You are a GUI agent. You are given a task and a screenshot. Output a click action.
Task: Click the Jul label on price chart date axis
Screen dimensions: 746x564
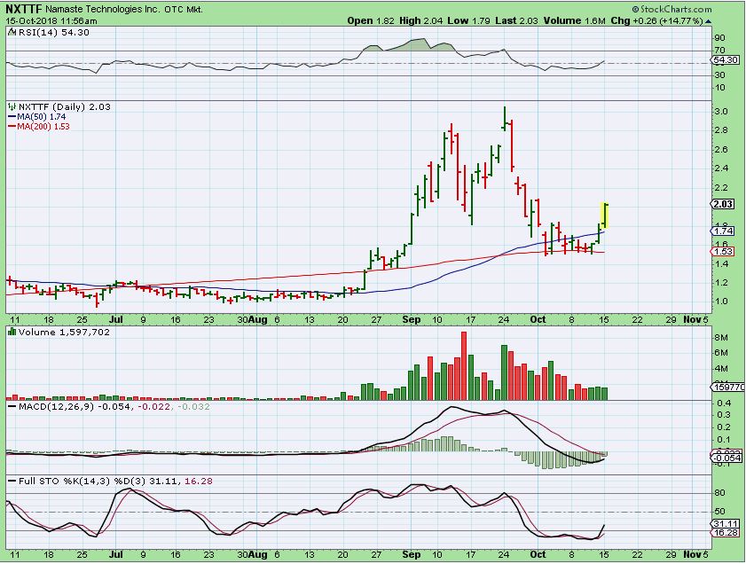pos(115,319)
